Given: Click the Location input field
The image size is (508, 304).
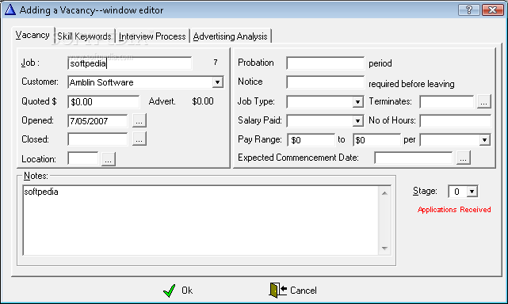Looking at the screenshot, I should tap(83, 158).
